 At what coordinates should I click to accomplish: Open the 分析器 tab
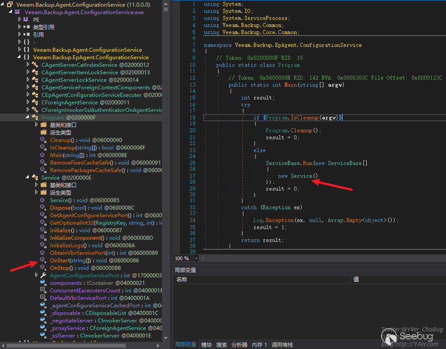click(239, 345)
